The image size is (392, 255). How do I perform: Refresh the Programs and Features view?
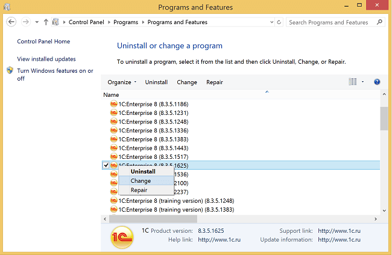(279, 22)
